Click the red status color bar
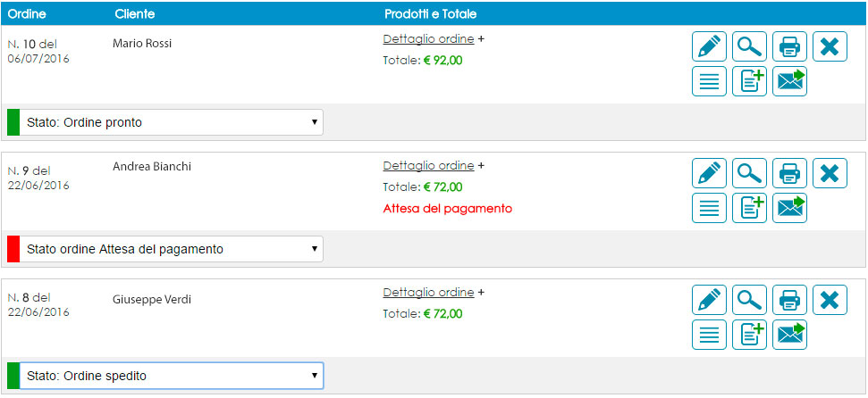Image resolution: width=868 pixels, height=398 pixels. tap(13, 249)
